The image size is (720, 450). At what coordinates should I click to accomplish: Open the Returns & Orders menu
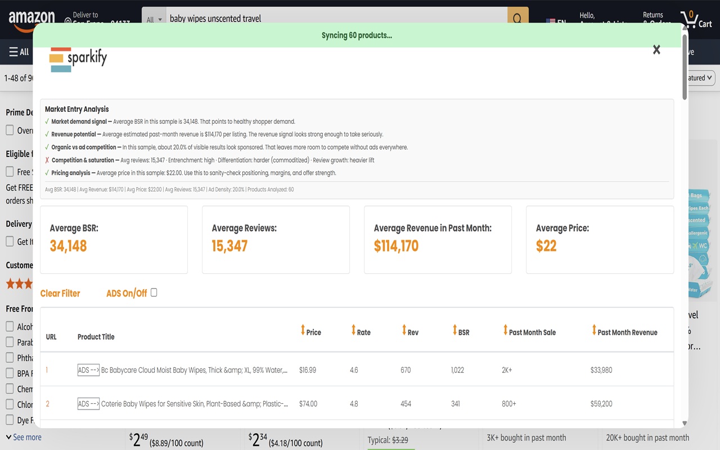click(657, 19)
